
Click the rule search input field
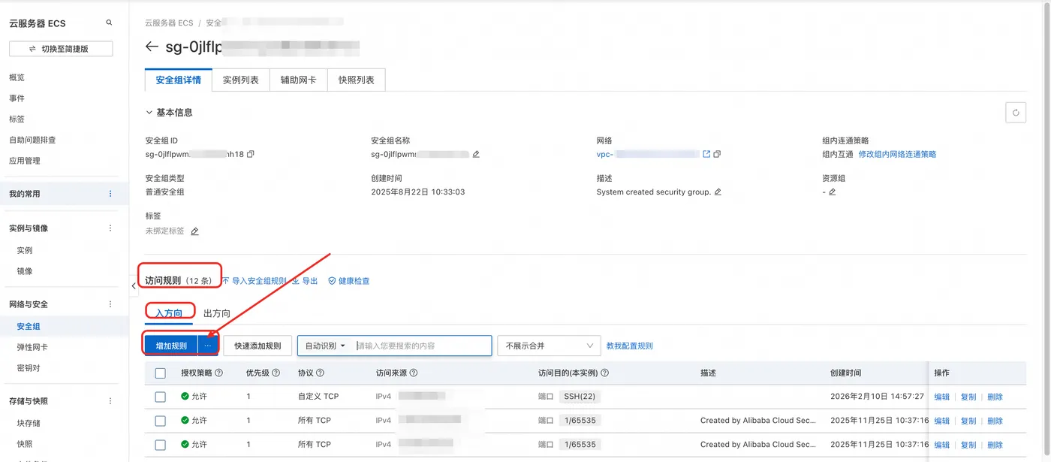tap(420, 346)
